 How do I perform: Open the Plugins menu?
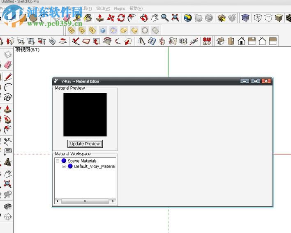click(120, 8)
